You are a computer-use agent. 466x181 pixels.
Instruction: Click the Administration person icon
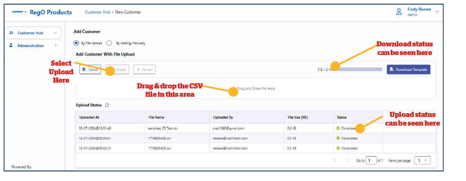(11, 46)
